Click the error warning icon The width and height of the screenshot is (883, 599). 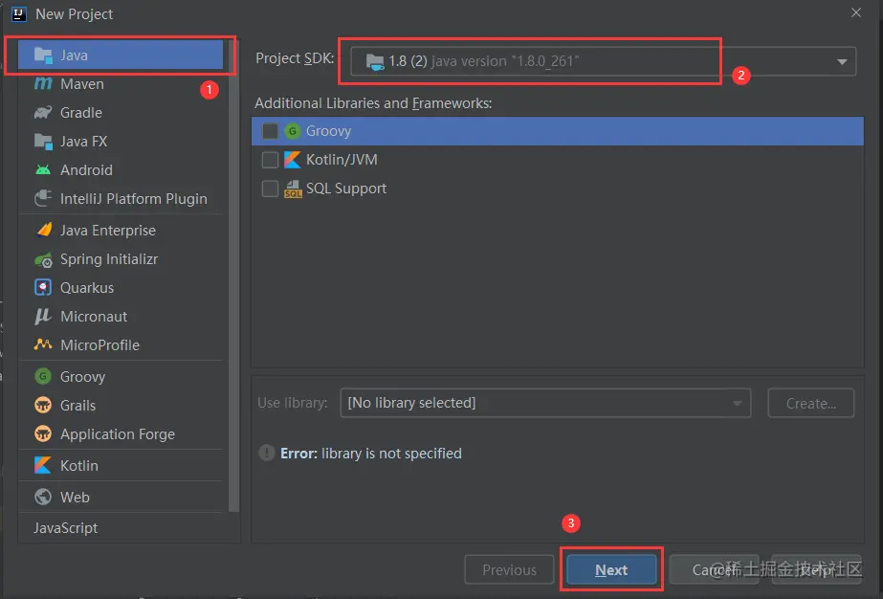[266, 453]
